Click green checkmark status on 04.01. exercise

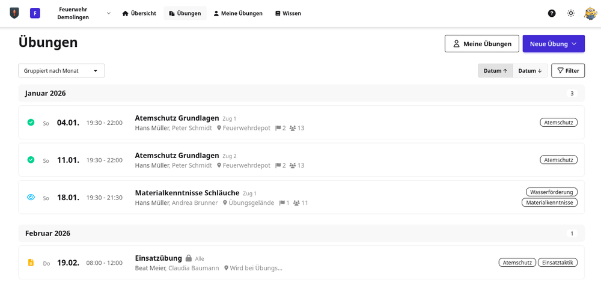pyautogui.click(x=31, y=123)
